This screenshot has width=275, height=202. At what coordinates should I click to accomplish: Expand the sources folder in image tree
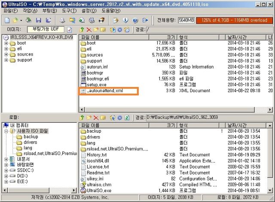click(6, 55)
